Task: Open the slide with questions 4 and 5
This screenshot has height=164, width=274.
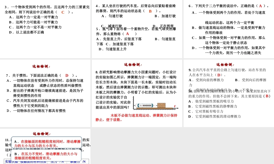Action: (x=137, y=29)
